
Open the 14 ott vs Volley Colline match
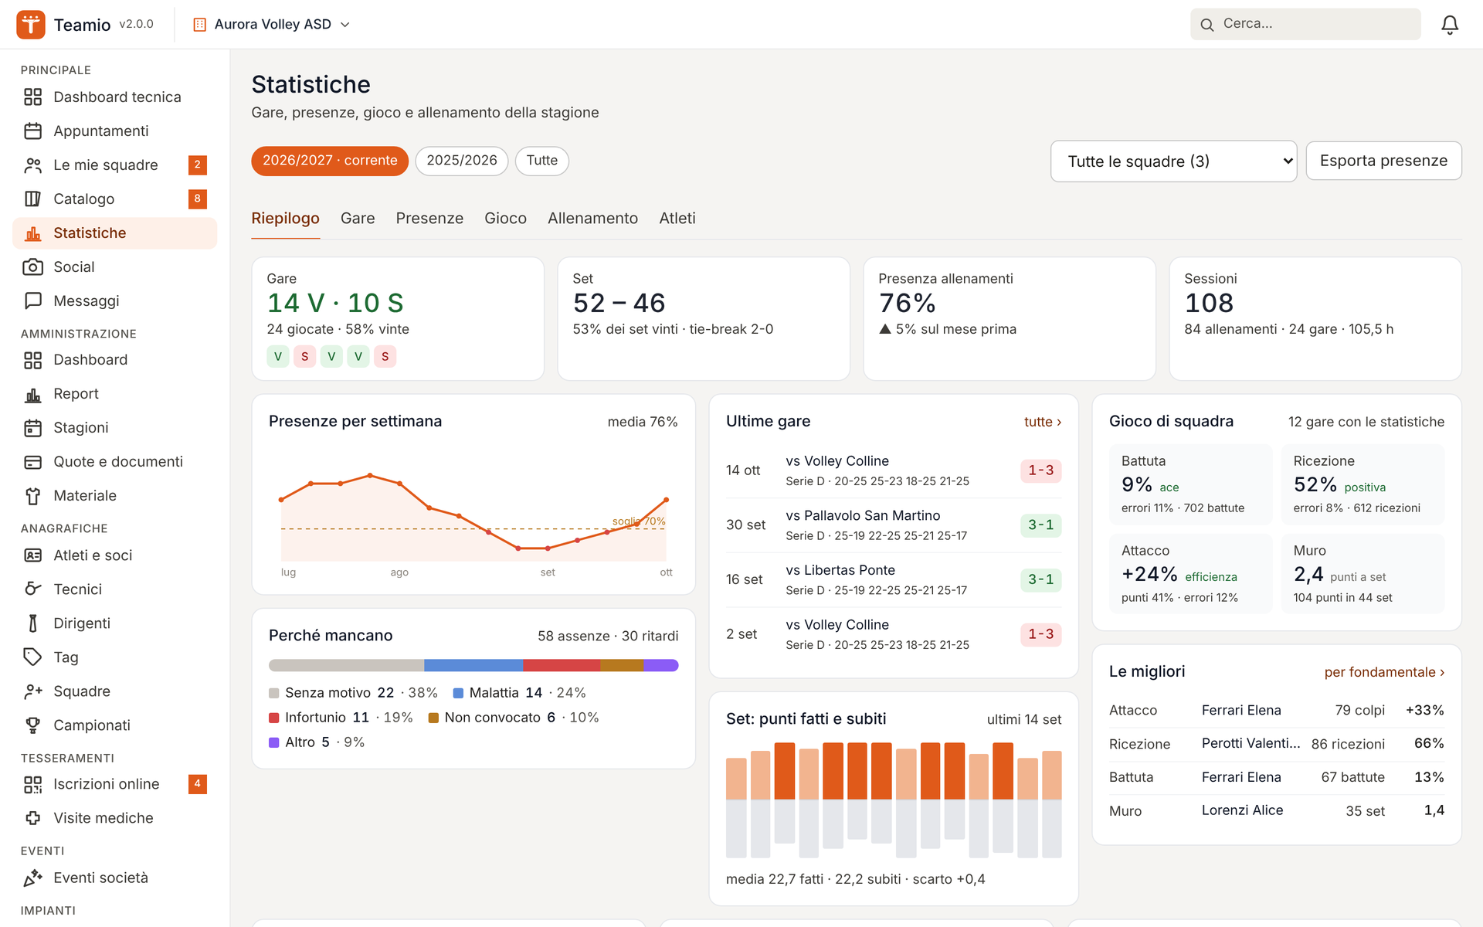pyautogui.click(x=894, y=470)
